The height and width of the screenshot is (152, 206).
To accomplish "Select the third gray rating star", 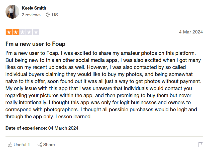I will coord(23,32).
